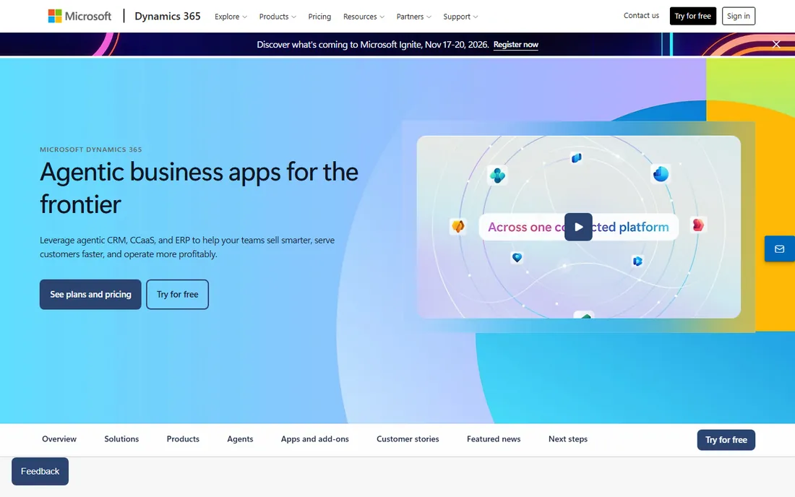This screenshot has width=795, height=497.
Task: Click the red app icon at video right
Action: [698, 225]
